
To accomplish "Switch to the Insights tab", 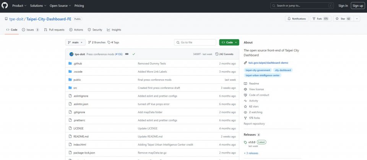I will [114, 30].
